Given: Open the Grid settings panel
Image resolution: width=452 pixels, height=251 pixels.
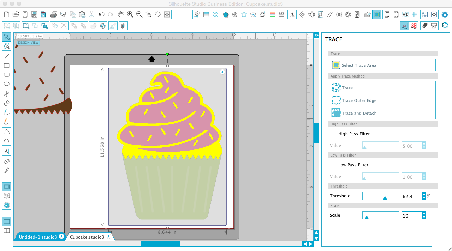Looking at the screenshot, I should (415, 14).
